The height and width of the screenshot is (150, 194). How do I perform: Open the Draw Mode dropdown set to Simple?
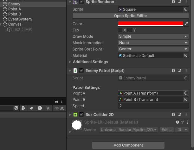click(x=153, y=36)
